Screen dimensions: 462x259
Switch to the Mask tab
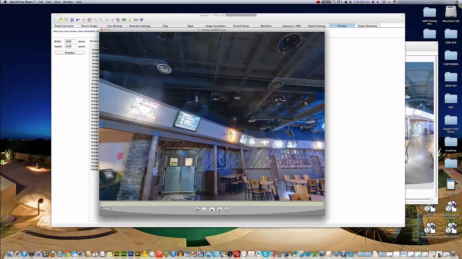(190, 26)
